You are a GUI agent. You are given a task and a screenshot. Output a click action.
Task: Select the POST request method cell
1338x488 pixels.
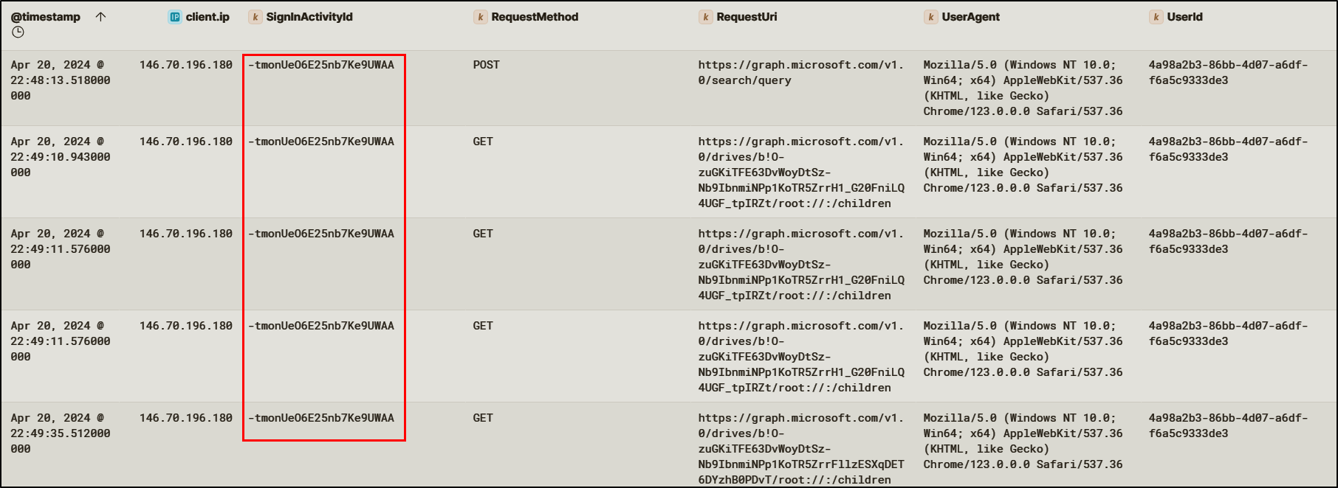tap(487, 65)
